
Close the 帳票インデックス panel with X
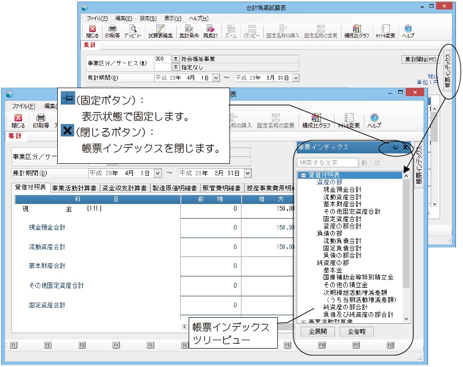pyautogui.click(x=405, y=147)
